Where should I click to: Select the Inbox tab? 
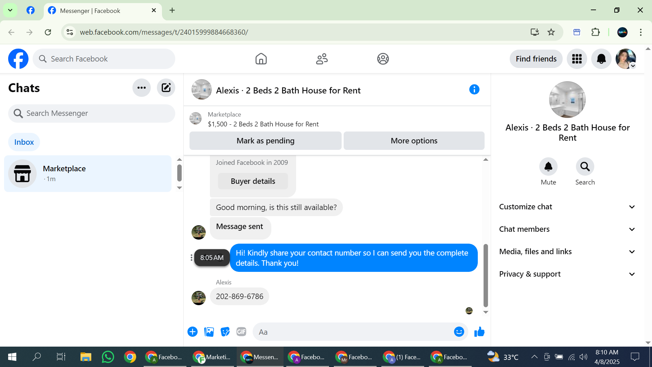(24, 142)
